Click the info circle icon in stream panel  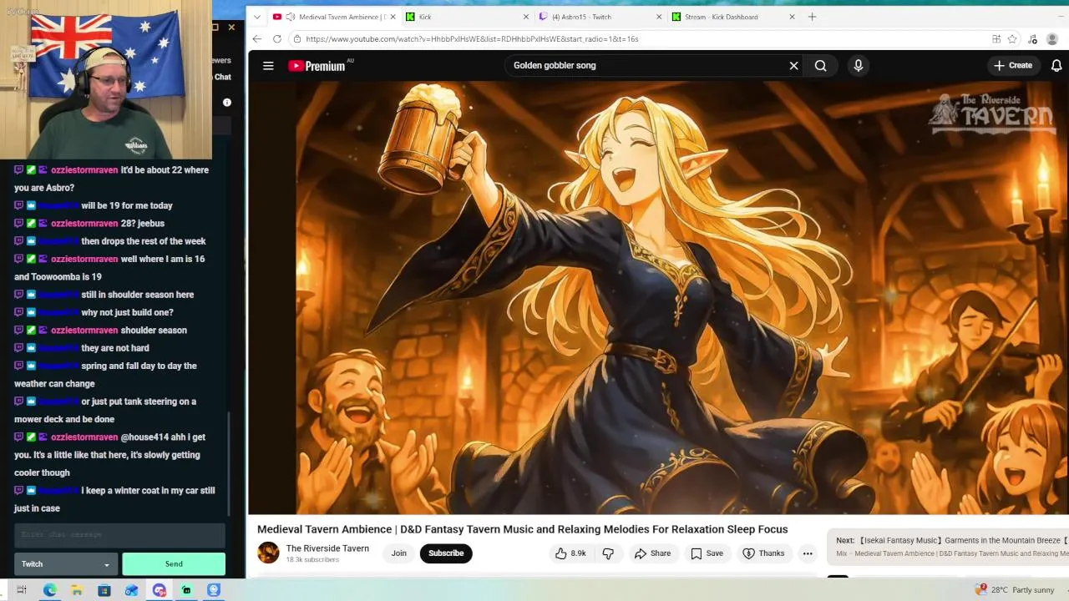coord(227,102)
